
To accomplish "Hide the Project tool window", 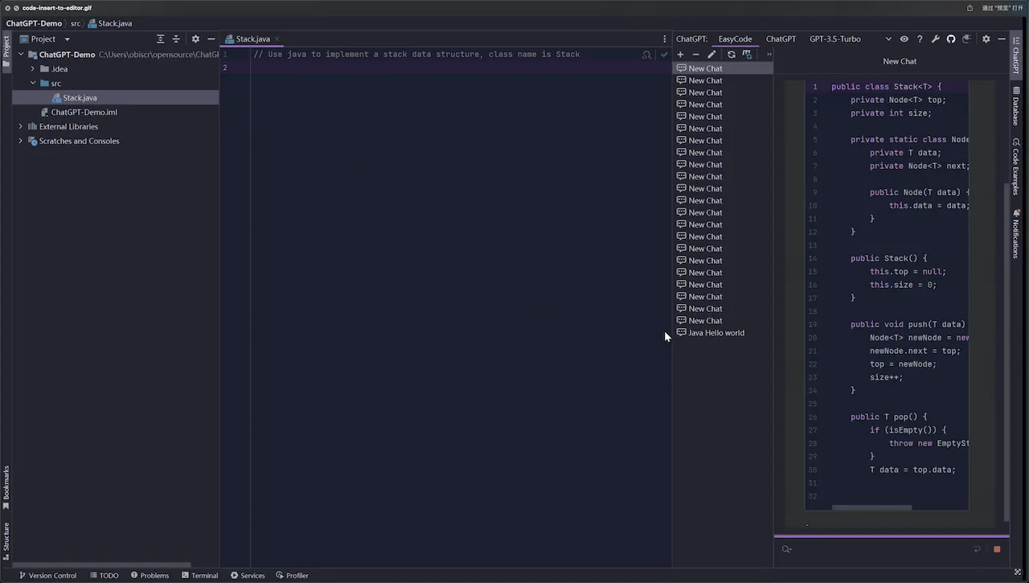I will (x=211, y=39).
